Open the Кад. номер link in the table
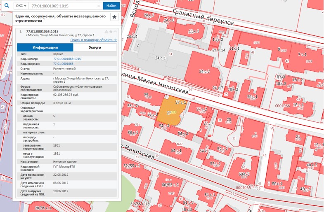Viewport: 324px width, 212px height. (x=67, y=59)
